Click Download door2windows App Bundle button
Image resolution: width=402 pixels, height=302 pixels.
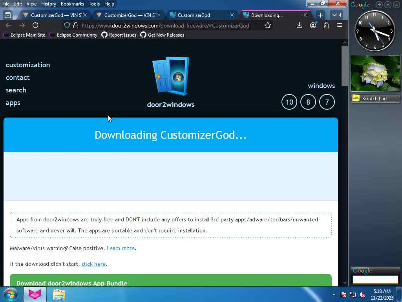171,280
